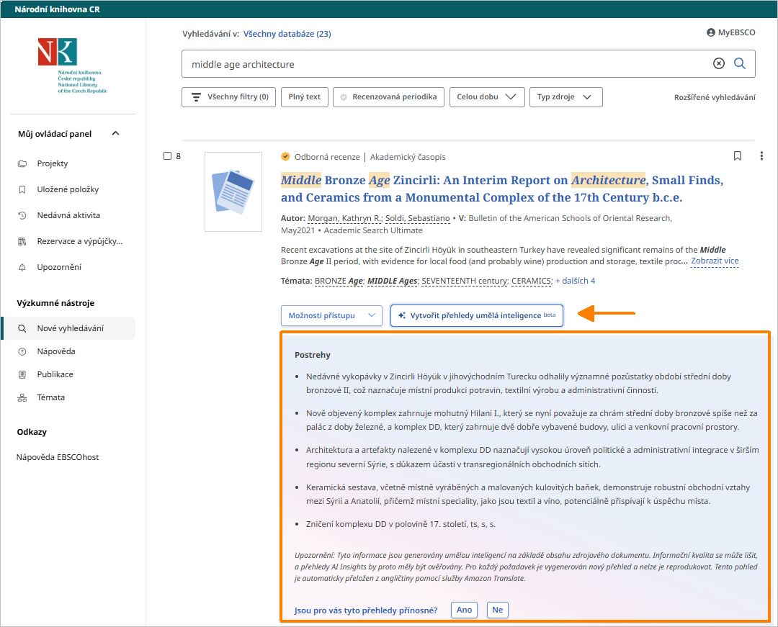Image resolution: width=778 pixels, height=627 pixels.
Task: Click the Nové vyhledávání magnifier icon
Action: click(22, 328)
